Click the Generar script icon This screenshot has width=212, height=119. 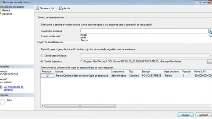pos(37,8)
